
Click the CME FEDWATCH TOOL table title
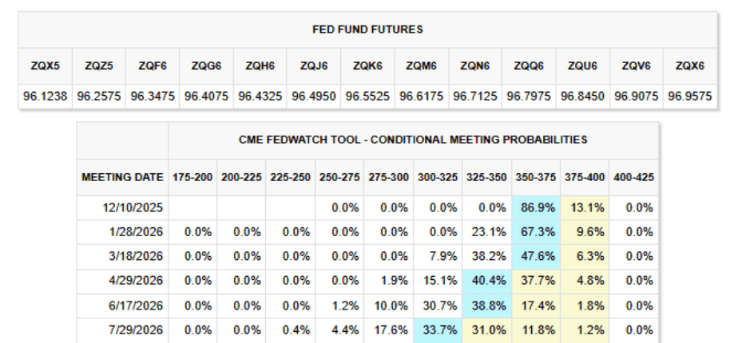[x=413, y=140]
